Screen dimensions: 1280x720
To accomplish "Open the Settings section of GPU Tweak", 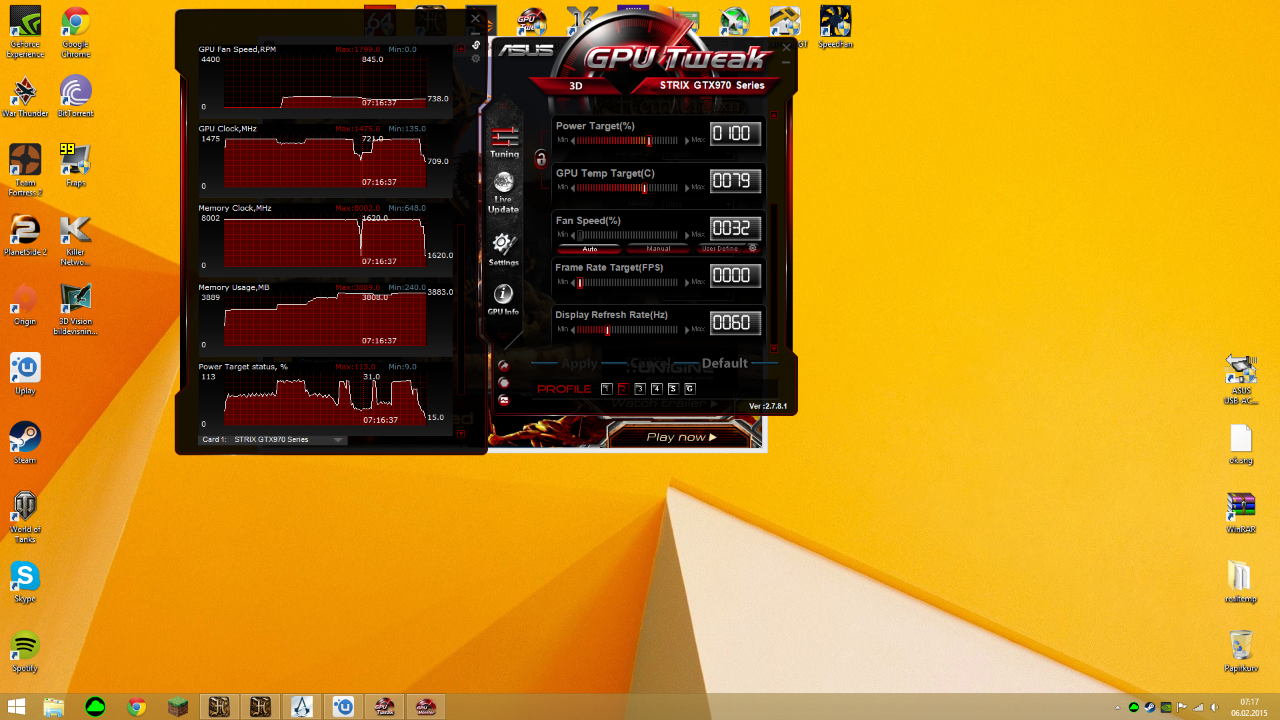I will 503,249.
